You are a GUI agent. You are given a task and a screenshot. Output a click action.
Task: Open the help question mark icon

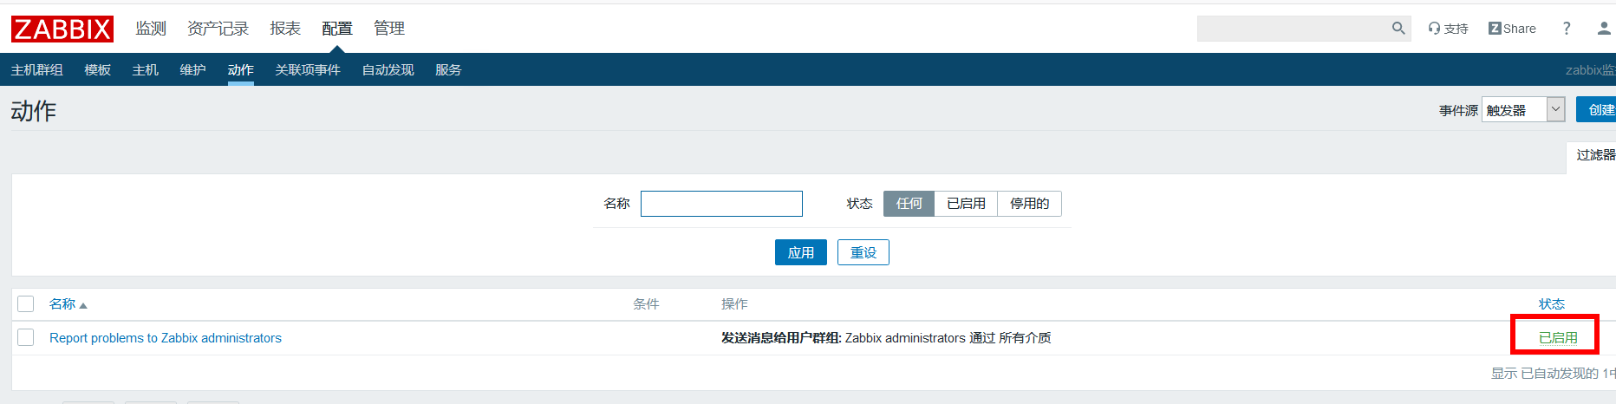point(1567,29)
